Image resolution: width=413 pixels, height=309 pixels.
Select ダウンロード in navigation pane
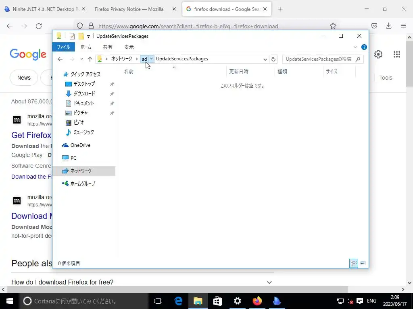(x=84, y=93)
